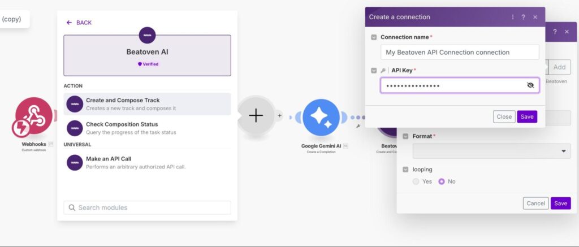
Task: Select Make an API Call option
Action: click(x=147, y=162)
